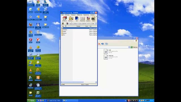Viewport: 181px width, 102px height.
Task: Open the Microsoft Office Excel desktop icon
Action: (x=38, y=94)
